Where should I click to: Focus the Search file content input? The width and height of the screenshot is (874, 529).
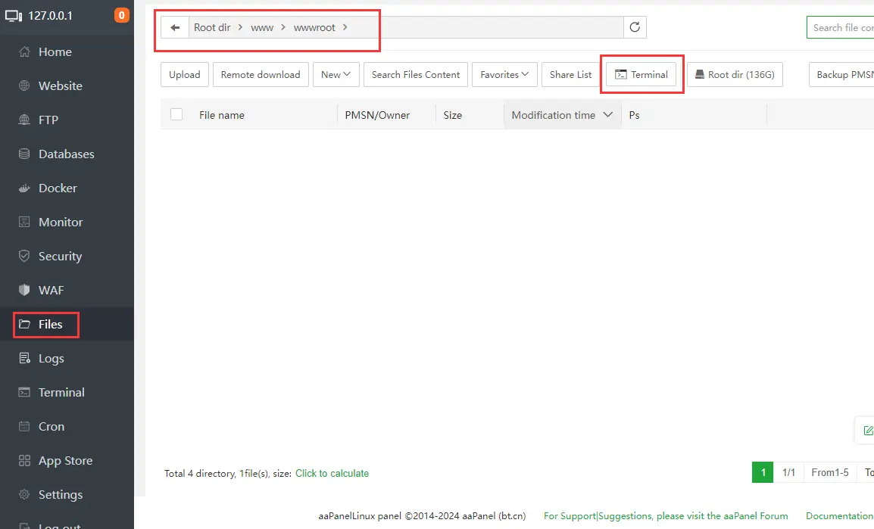tap(841, 28)
